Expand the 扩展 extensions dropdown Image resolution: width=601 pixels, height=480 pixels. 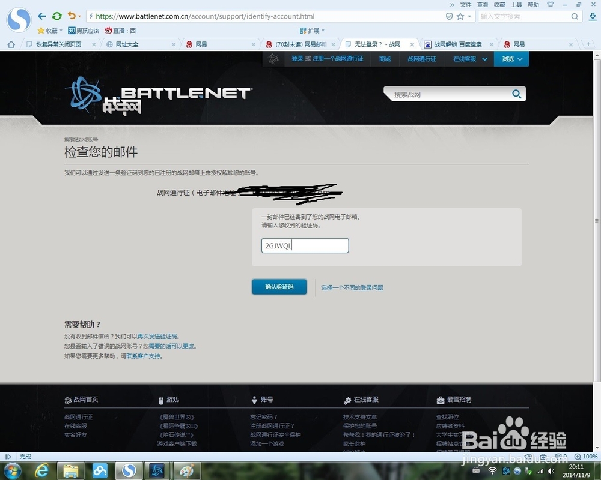tap(323, 30)
